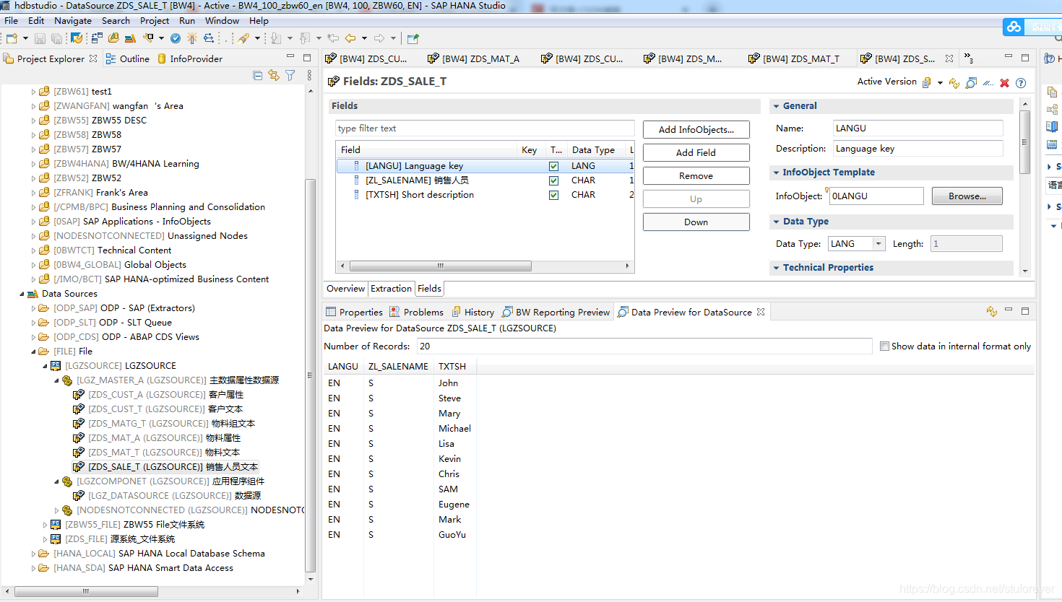
Task: Click the Project Explorer horizontal scrollbar
Action: [86, 591]
